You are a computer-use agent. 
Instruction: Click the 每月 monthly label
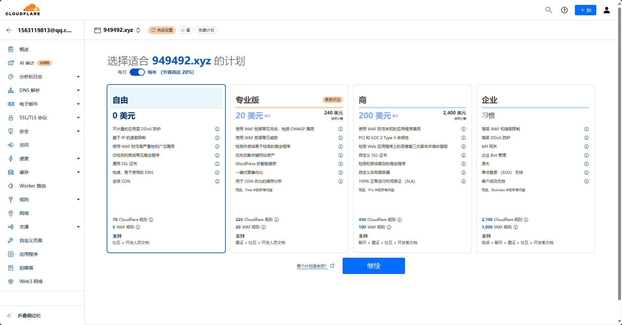122,72
